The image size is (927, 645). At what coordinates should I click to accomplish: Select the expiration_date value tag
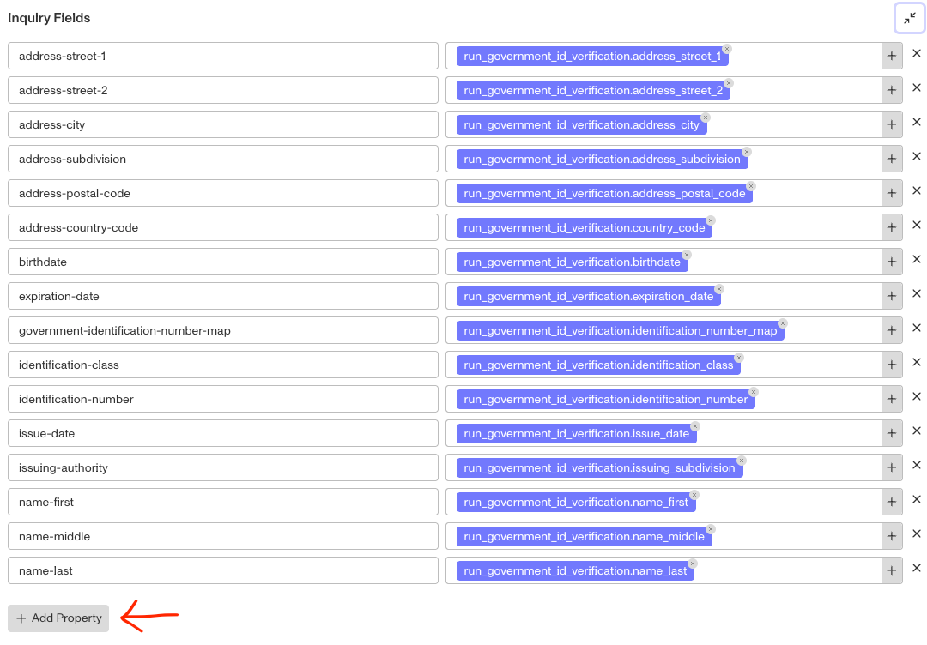point(588,296)
